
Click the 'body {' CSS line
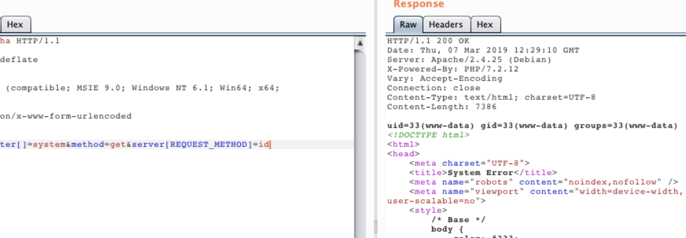coord(447,229)
